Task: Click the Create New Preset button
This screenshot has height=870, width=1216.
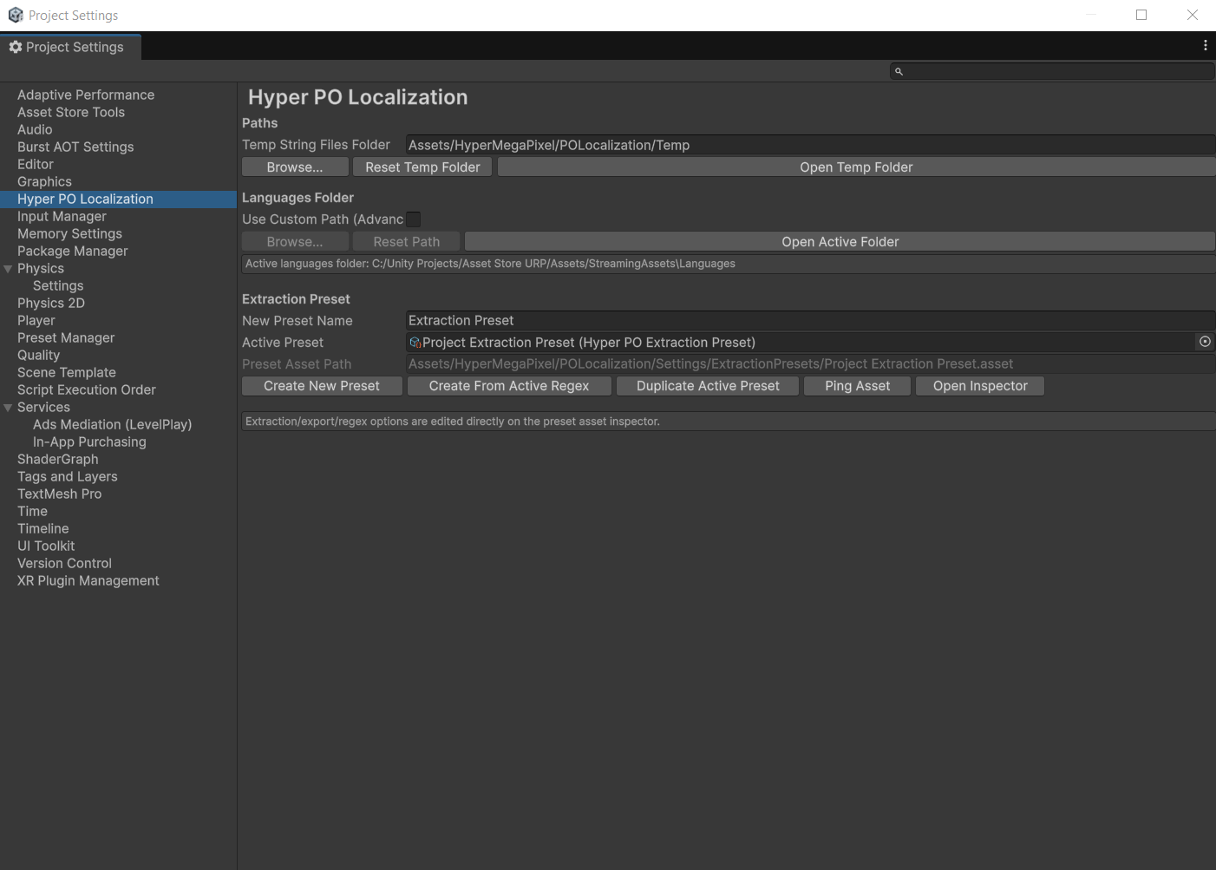Action: (x=321, y=385)
